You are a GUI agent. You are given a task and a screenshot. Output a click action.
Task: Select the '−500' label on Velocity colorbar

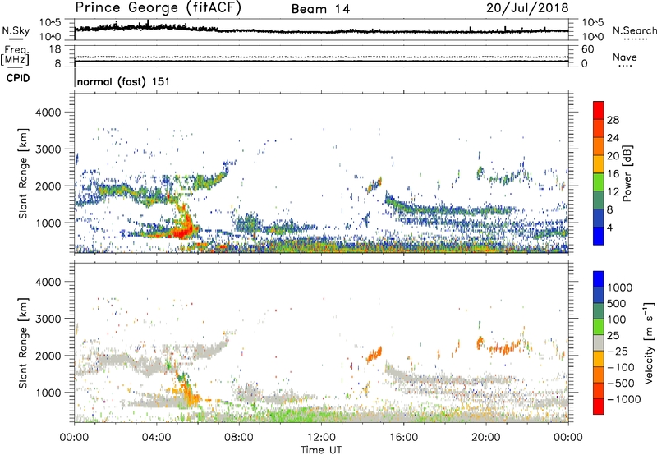pyautogui.click(x=620, y=384)
